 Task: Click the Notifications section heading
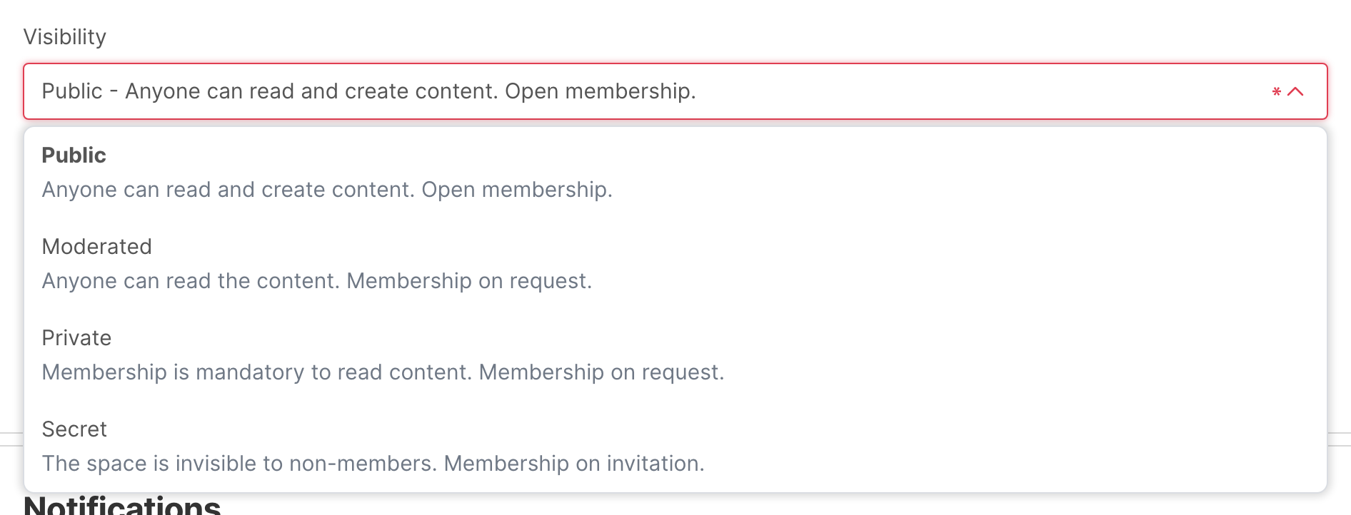tap(123, 505)
